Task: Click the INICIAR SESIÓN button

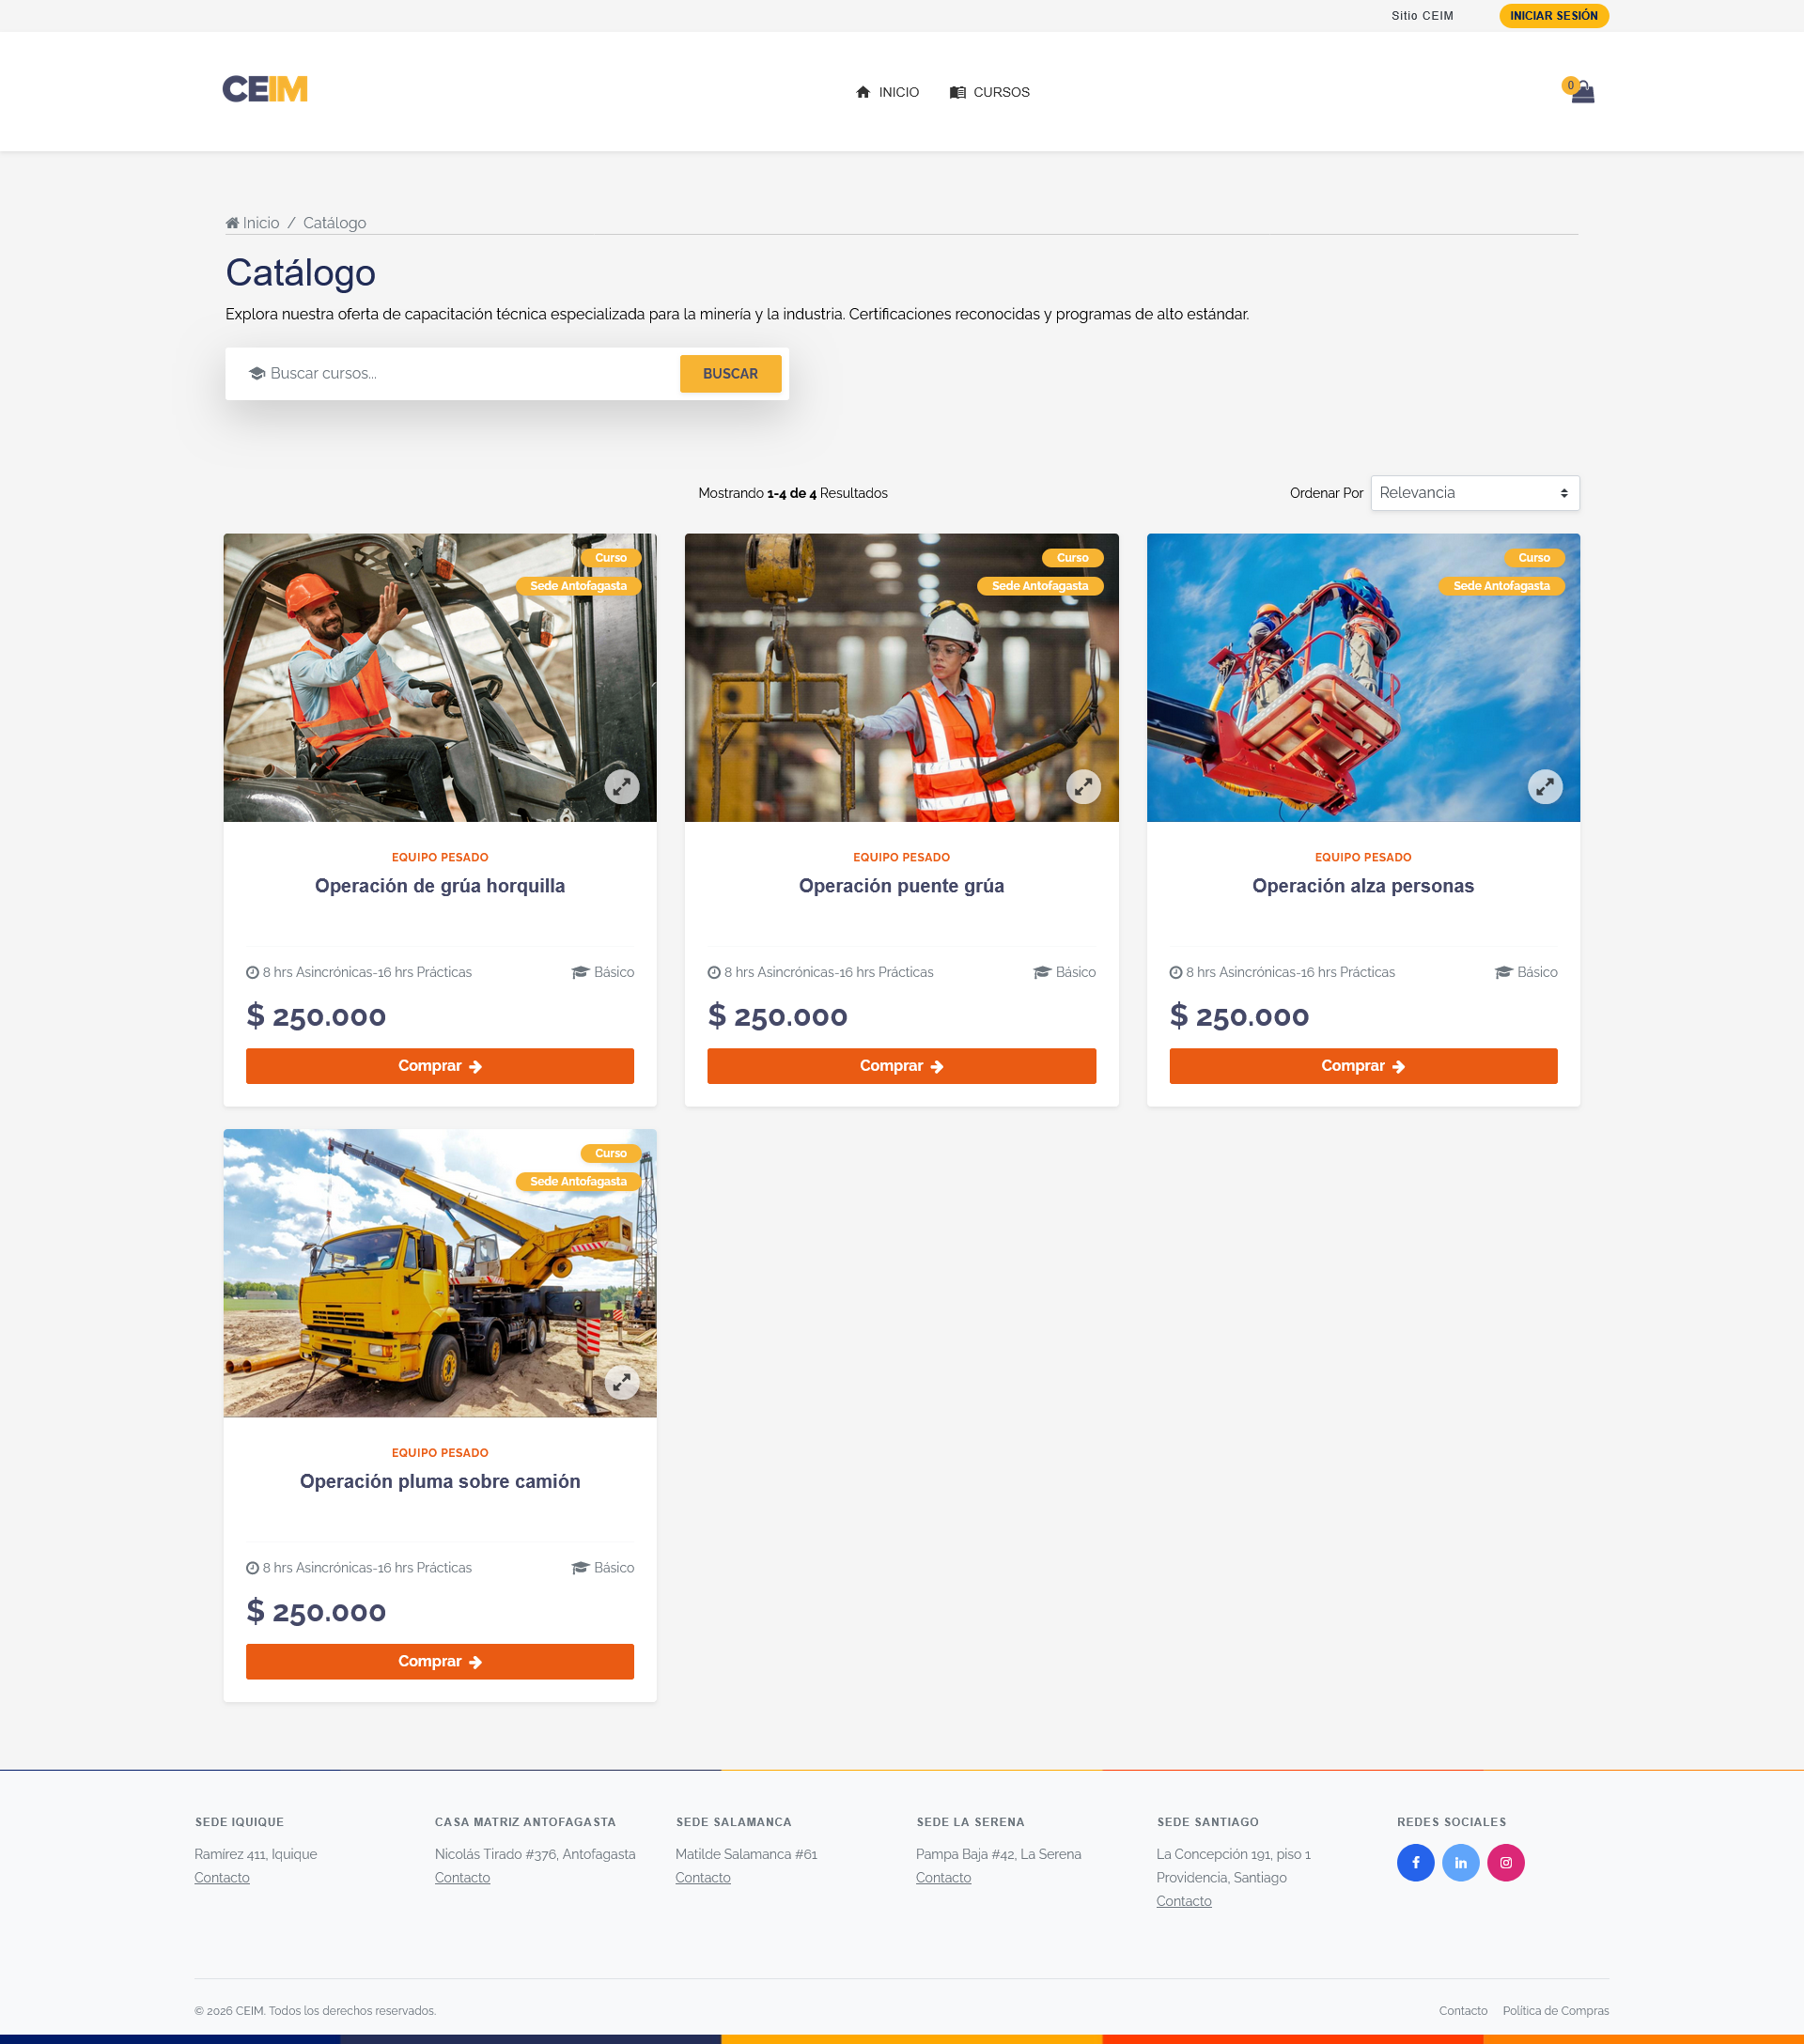Action: (1553, 16)
